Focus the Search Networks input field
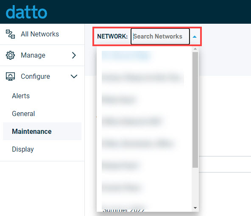The image size is (251, 216). [x=160, y=36]
